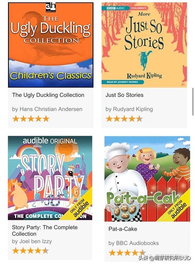Viewport: 195px width, 265px height.
Task: Click the vertical scrollbar on the right edge
Action: pos(193,101)
